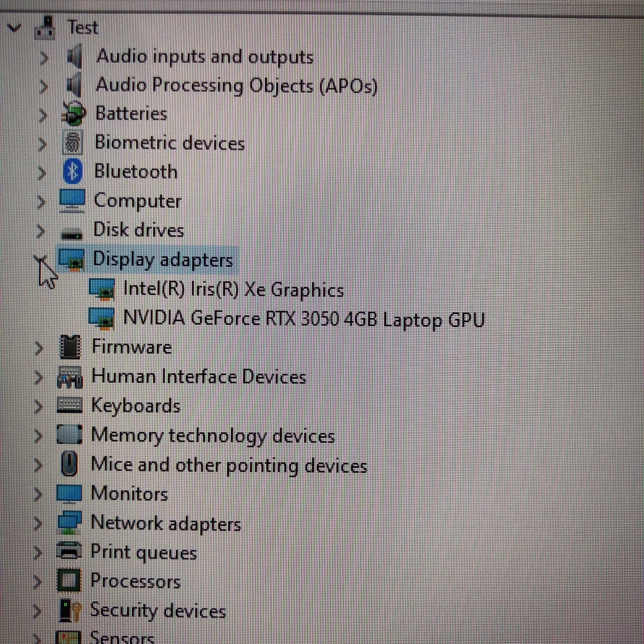Image resolution: width=644 pixels, height=644 pixels.
Task: Click the Display adapters icon
Action: [71, 259]
